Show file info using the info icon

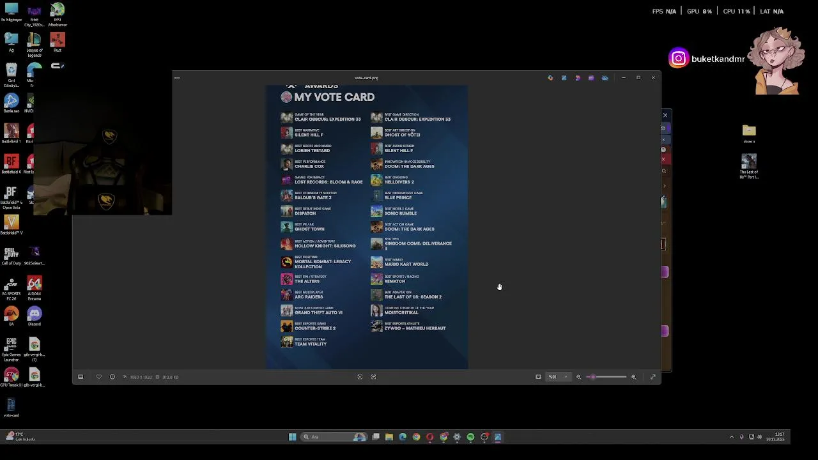click(112, 377)
